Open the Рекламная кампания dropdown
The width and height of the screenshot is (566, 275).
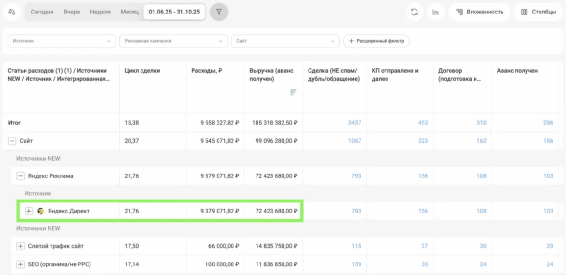point(173,41)
